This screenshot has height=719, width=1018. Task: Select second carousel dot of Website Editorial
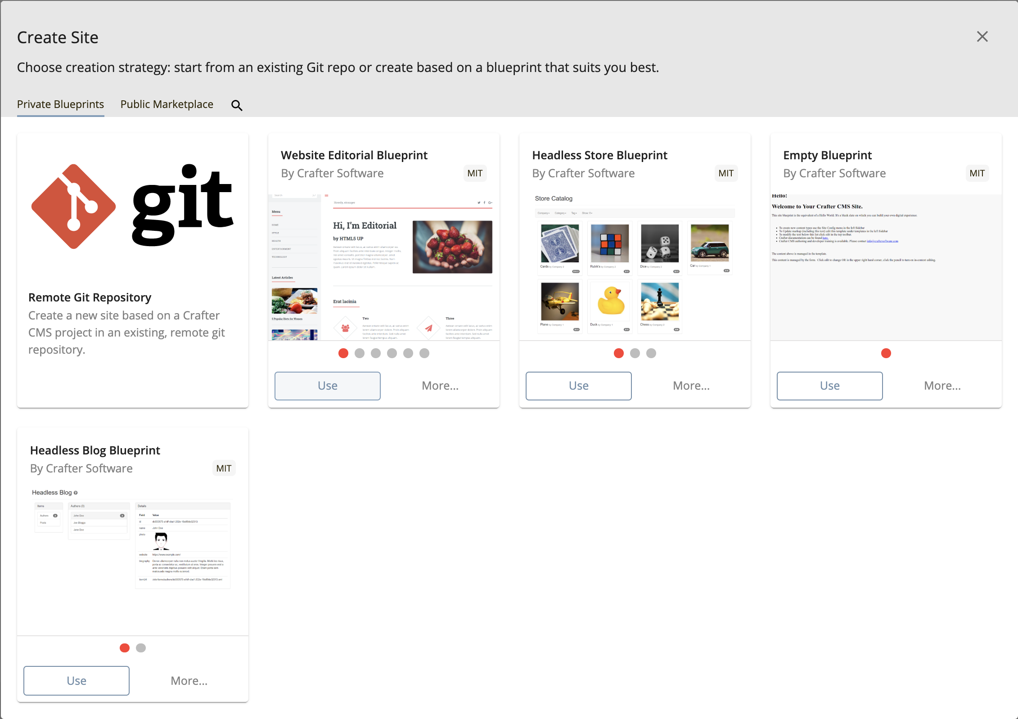coord(360,353)
